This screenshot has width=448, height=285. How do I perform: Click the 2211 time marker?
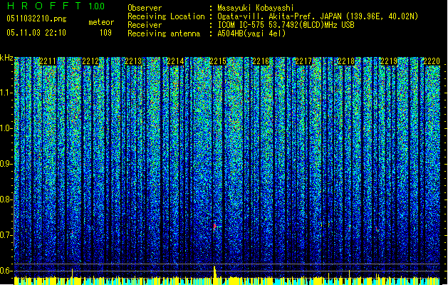click(48, 61)
